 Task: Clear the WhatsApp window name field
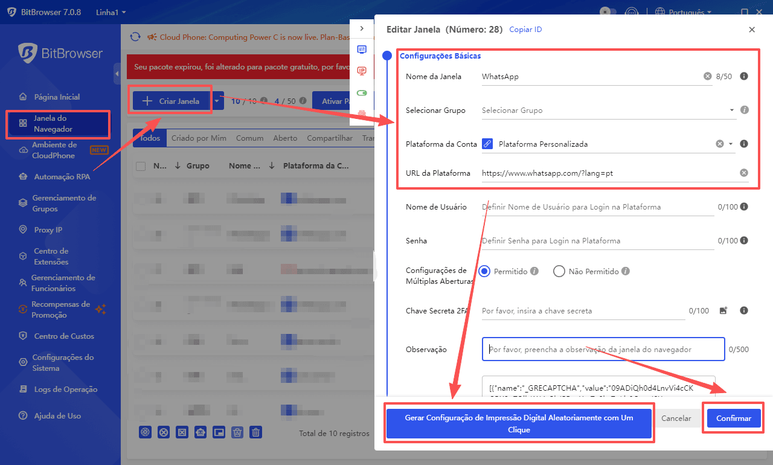tap(707, 77)
